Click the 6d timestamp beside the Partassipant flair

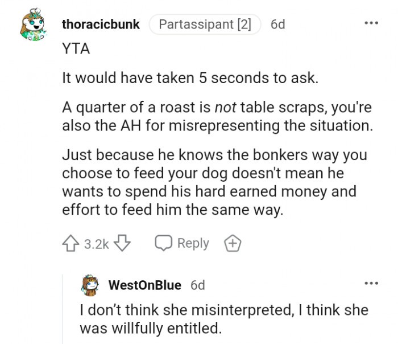[x=277, y=25]
